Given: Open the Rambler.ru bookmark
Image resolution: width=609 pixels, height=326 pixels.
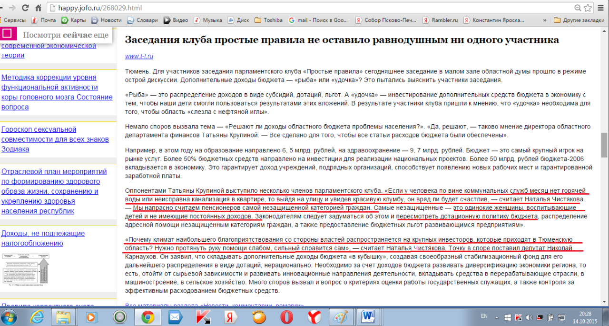Looking at the screenshot, I should (440, 20).
